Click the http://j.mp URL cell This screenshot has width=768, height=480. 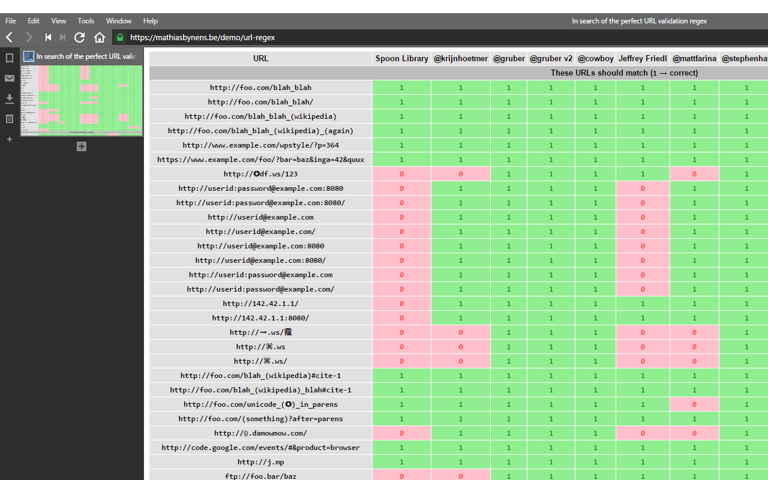coord(261,462)
